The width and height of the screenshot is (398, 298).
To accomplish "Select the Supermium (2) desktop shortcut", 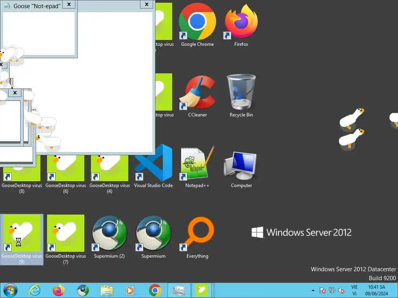I will [109, 237].
